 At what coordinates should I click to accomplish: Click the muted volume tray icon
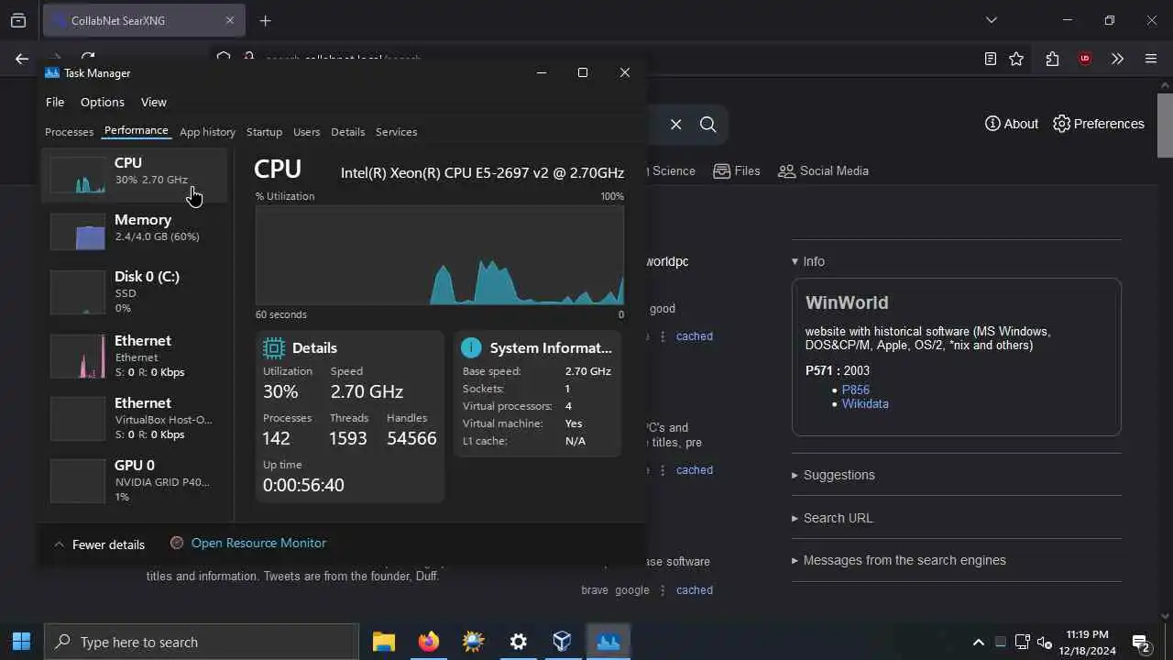pyautogui.click(x=1044, y=643)
